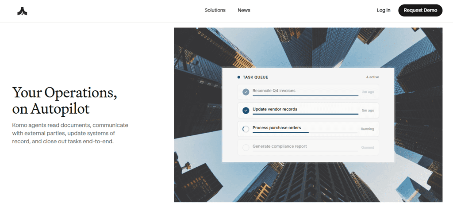The height and width of the screenshot is (211, 453).
Task: Click the Update vendor records progress bar
Action: tap(305, 114)
